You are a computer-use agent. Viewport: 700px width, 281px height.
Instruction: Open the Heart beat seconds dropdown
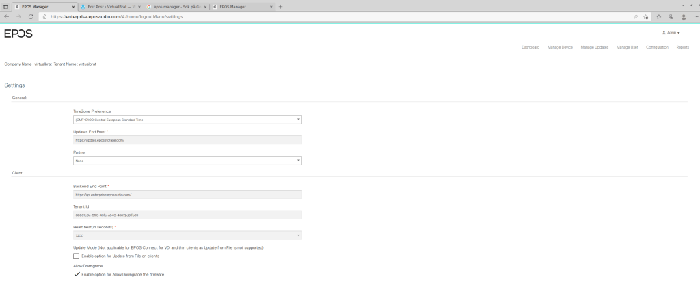187,235
